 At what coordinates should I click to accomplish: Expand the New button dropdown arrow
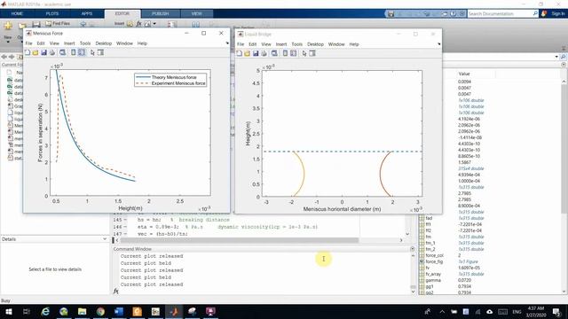coord(8,42)
